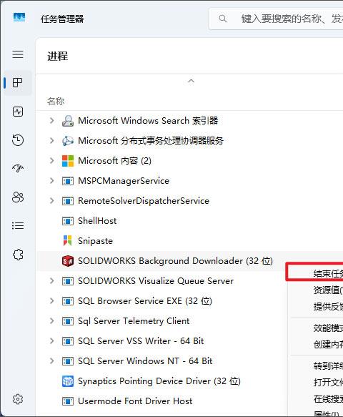Viewport: 343px width, 417px height.
Task: Select RemoteSolverDispatcherService process name
Action: click(x=144, y=201)
